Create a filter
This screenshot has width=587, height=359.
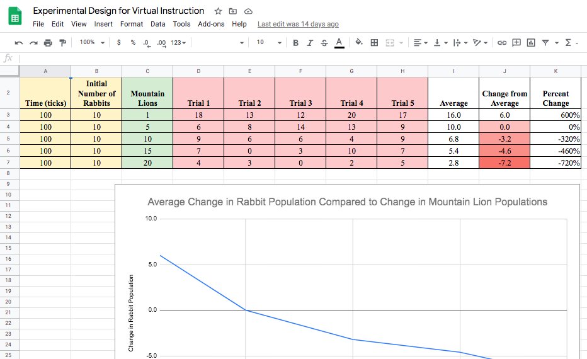[x=545, y=43]
